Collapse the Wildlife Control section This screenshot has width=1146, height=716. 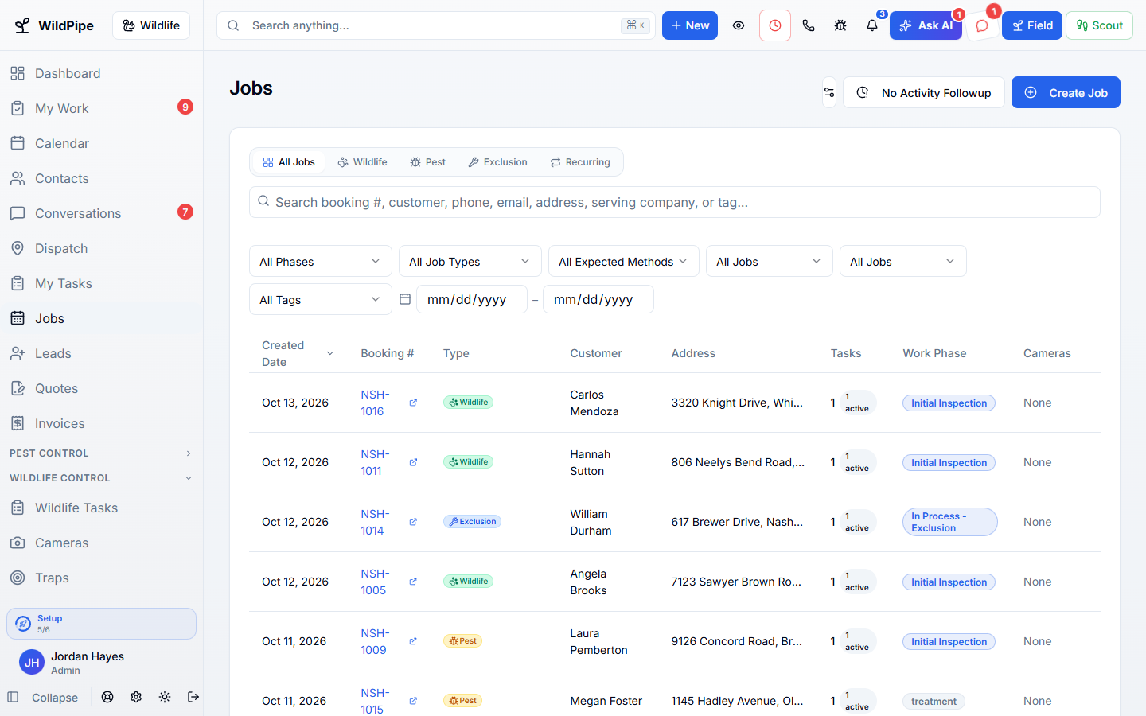[101, 478]
